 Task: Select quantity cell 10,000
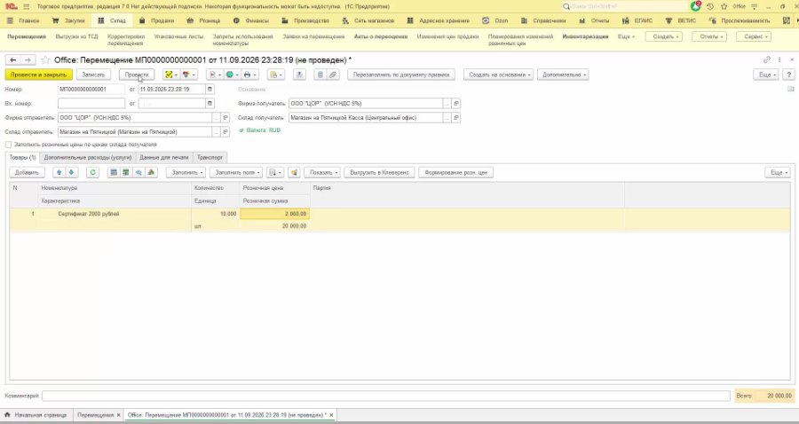215,214
